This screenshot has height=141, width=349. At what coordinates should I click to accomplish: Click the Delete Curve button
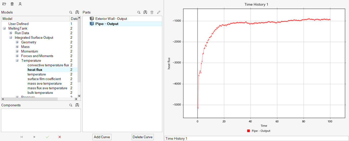click(142, 137)
